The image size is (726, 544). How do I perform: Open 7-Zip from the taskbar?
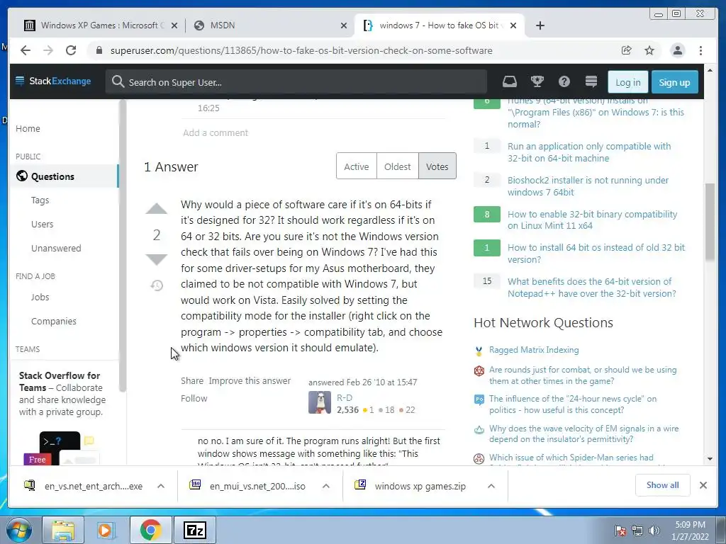pyautogui.click(x=194, y=531)
